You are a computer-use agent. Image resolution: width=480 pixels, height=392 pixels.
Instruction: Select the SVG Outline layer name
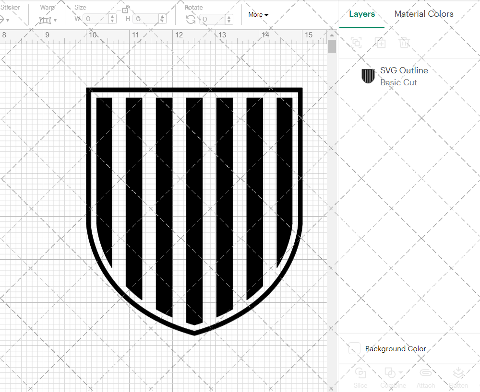(404, 70)
